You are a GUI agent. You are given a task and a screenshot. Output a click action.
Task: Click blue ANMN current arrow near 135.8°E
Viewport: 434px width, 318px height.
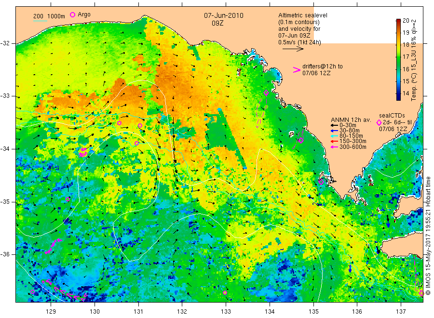coord(350,268)
